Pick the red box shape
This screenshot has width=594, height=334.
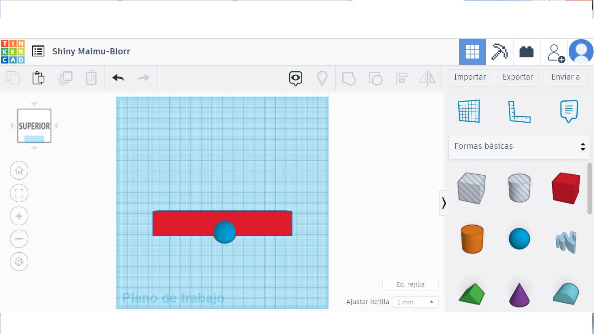point(566,188)
